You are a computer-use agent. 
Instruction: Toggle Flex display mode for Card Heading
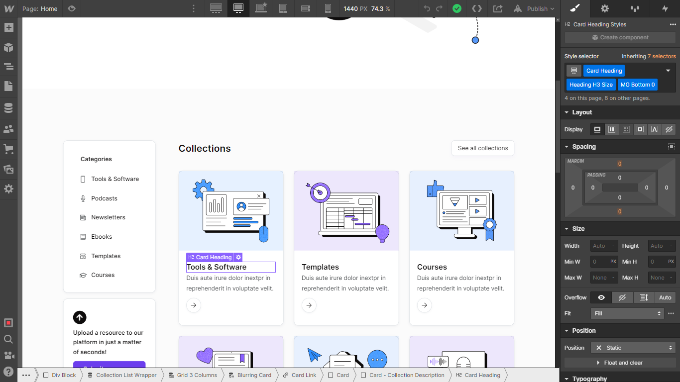point(612,129)
